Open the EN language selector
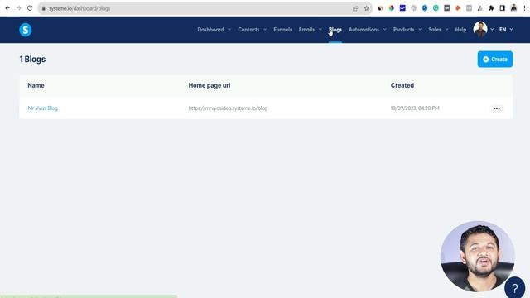Image resolution: width=530 pixels, height=298 pixels. (x=506, y=30)
